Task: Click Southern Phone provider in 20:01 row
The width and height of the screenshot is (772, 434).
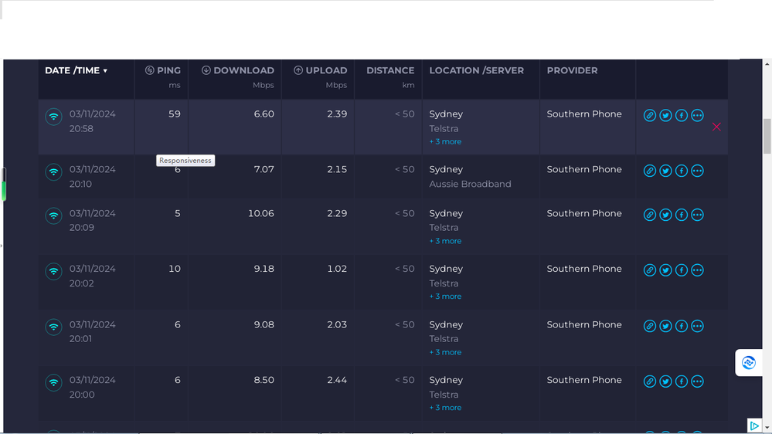Action: [x=584, y=325]
